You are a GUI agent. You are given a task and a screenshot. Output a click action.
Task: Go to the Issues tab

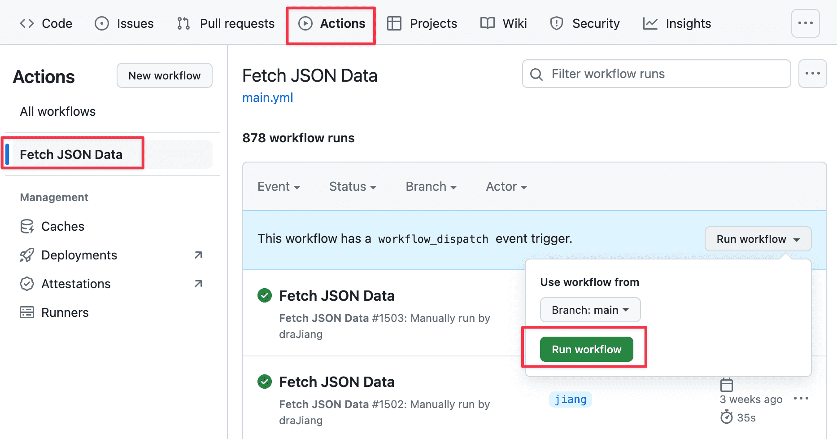pos(124,23)
